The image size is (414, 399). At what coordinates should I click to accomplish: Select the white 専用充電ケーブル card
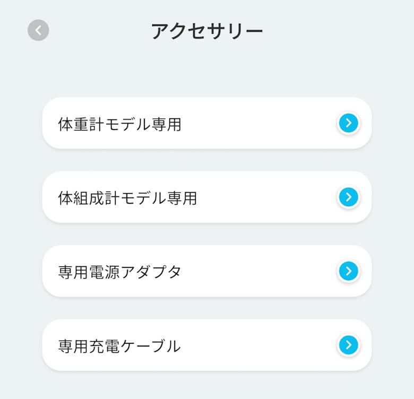tap(239, 345)
